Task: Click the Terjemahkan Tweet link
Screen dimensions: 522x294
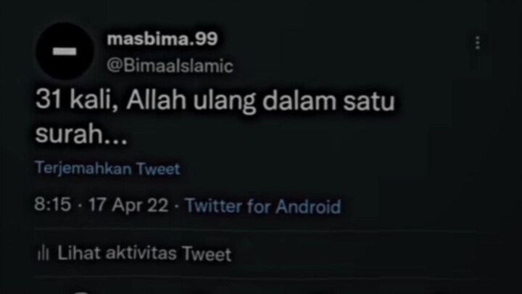Action: pyautogui.click(x=107, y=168)
